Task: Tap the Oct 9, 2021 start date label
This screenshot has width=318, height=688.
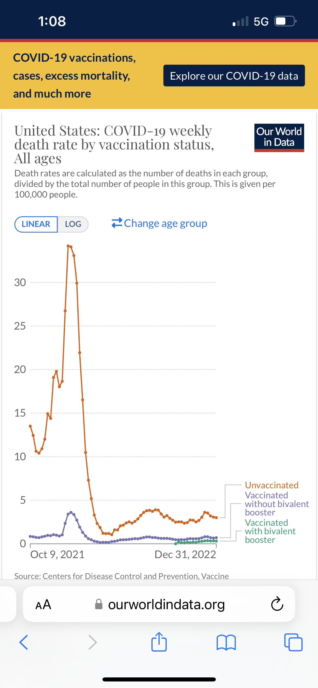Action: (57, 555)
